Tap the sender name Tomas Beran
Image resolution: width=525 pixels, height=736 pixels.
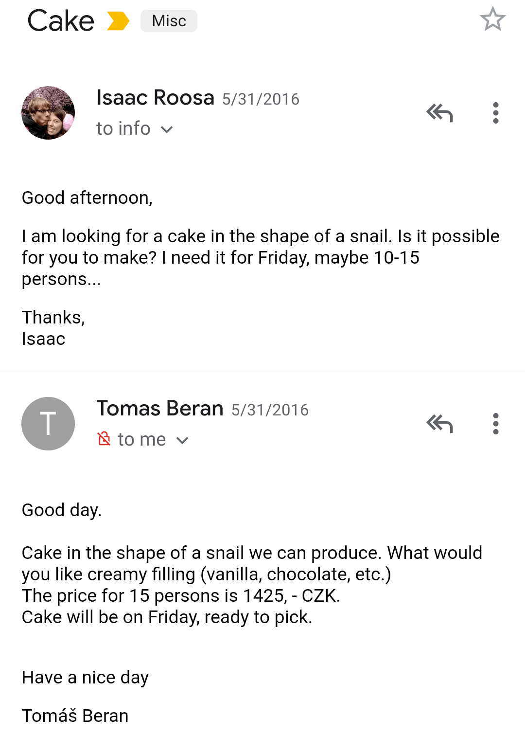[160, 409]
